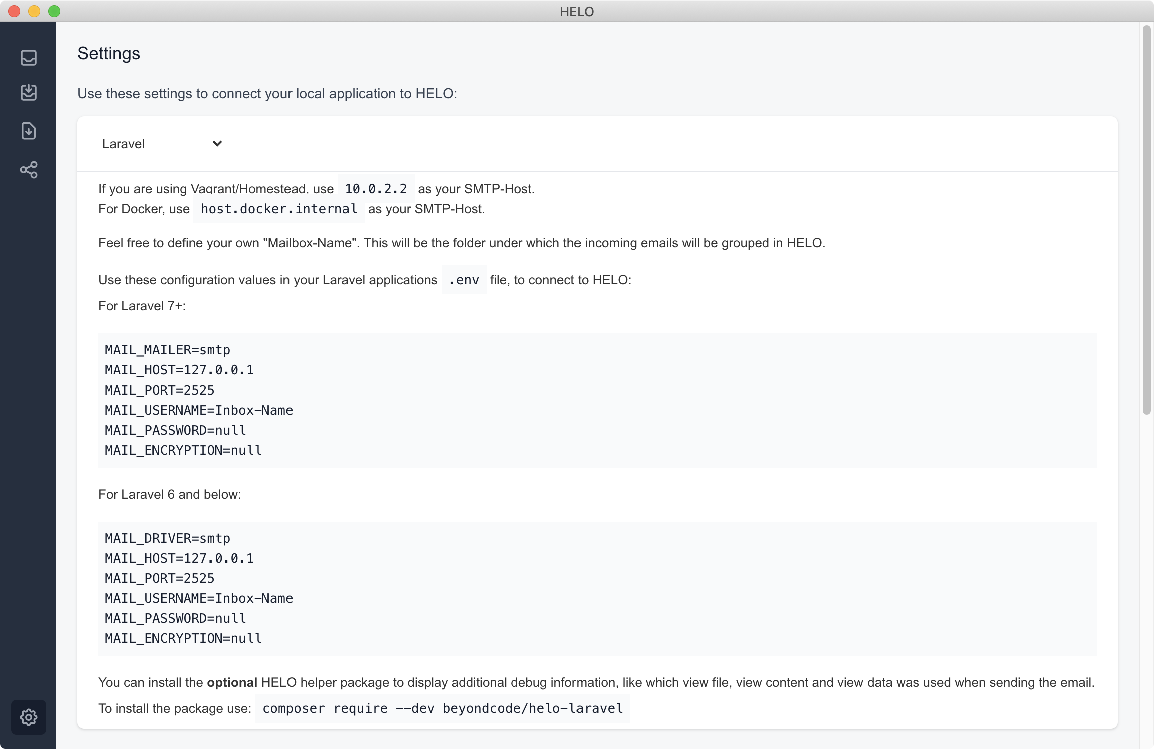Click the share icon in sidebar

click(x=28, y=170)
